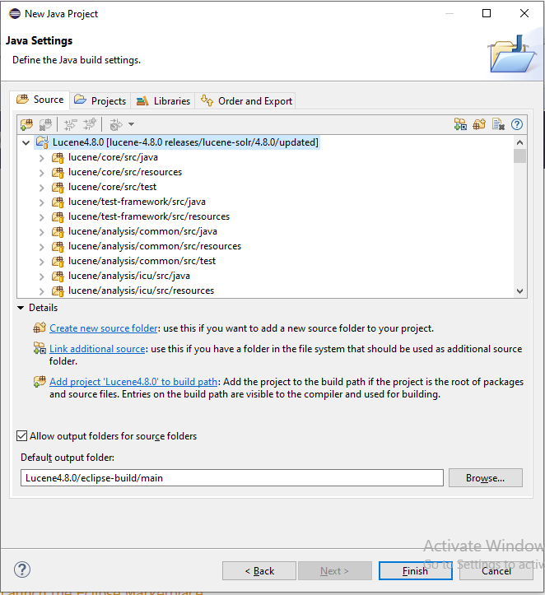This screenshot has width=545, height=595.
Task: Open help from the source toolbar question icon
Action: pyautogui.click(x=517, y=124)
